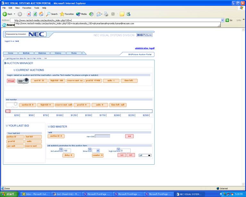
Task: Expand the Links toolbar chevron
Action: tap(243, 20)
